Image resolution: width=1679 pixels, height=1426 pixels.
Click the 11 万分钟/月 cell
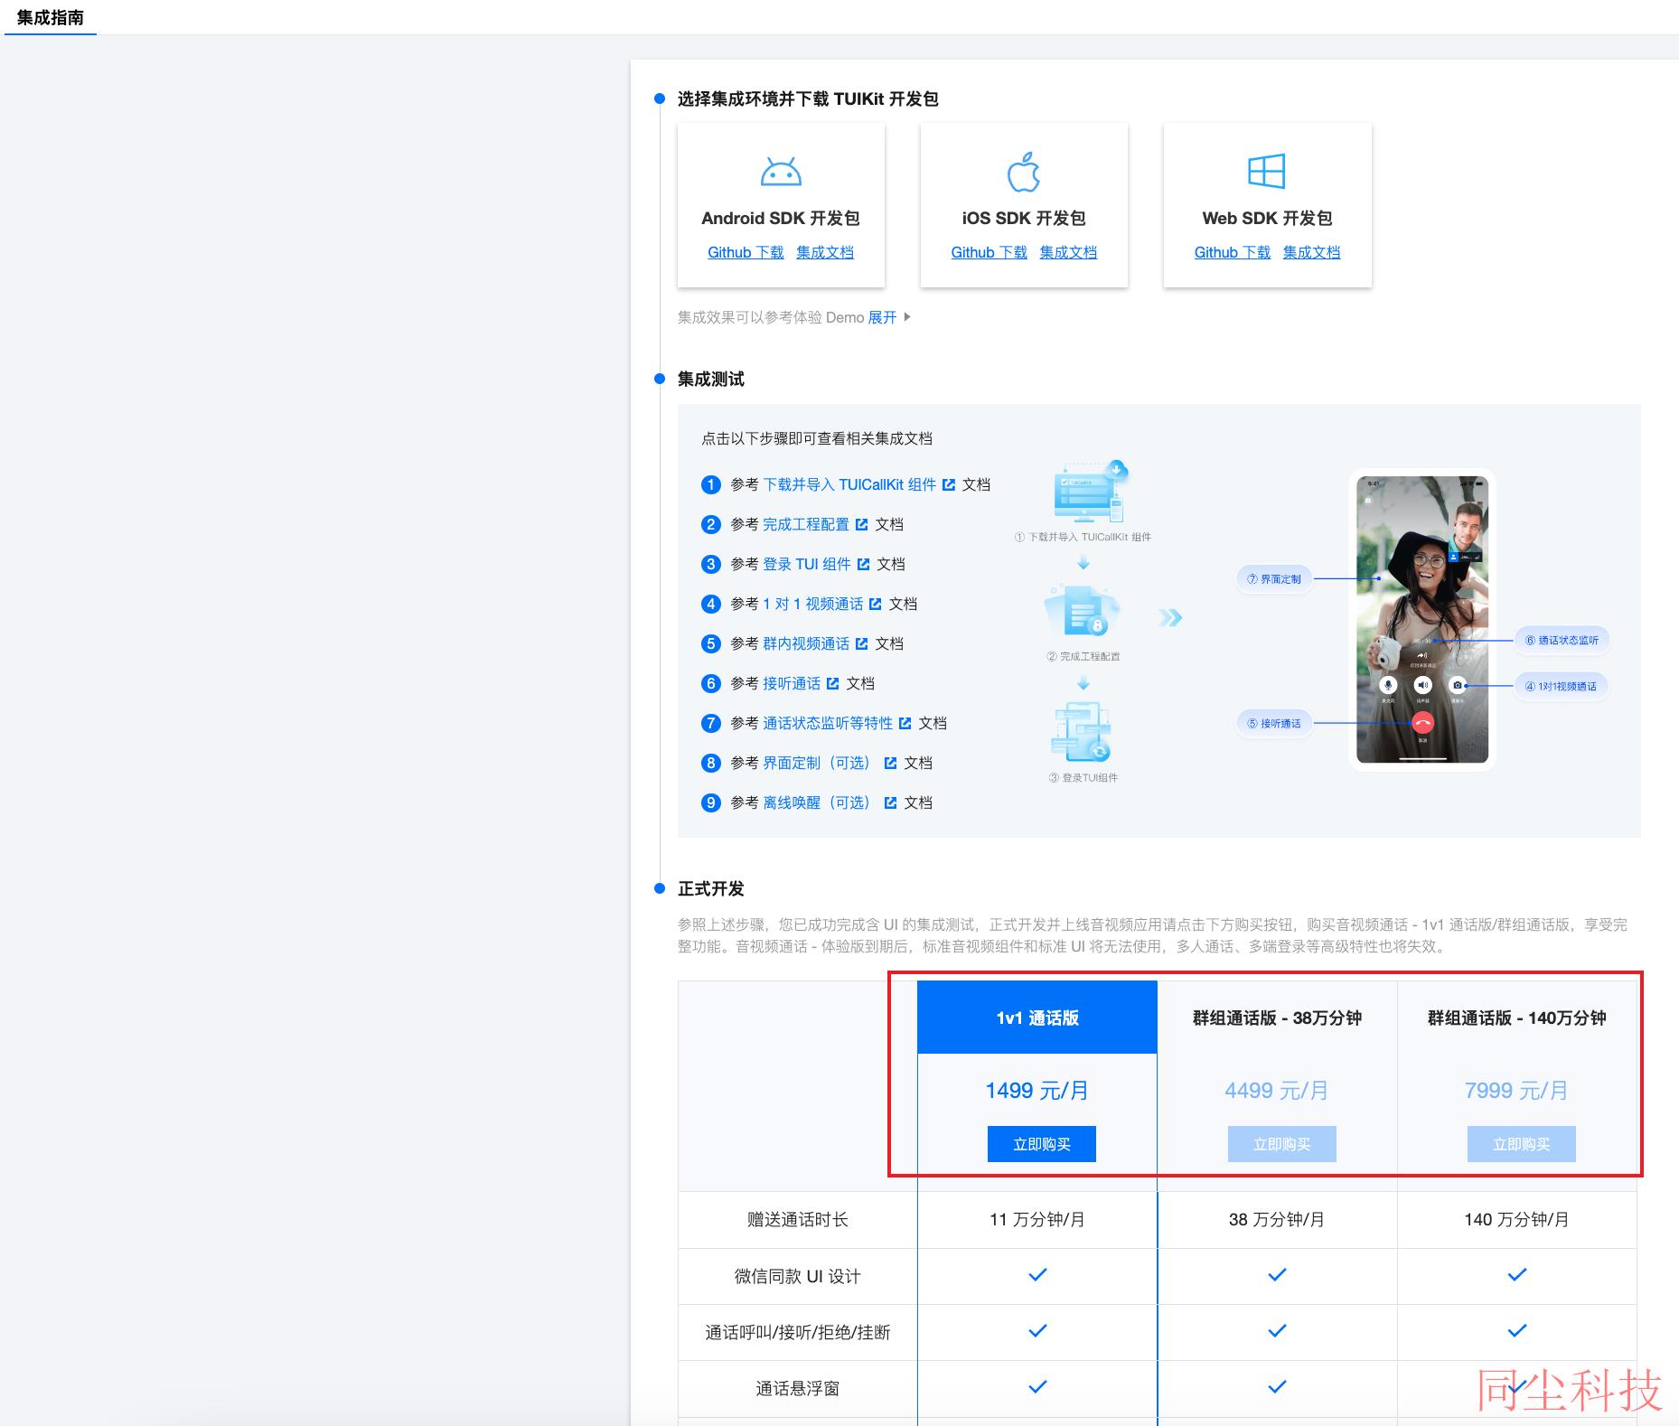point(1037,1220)
